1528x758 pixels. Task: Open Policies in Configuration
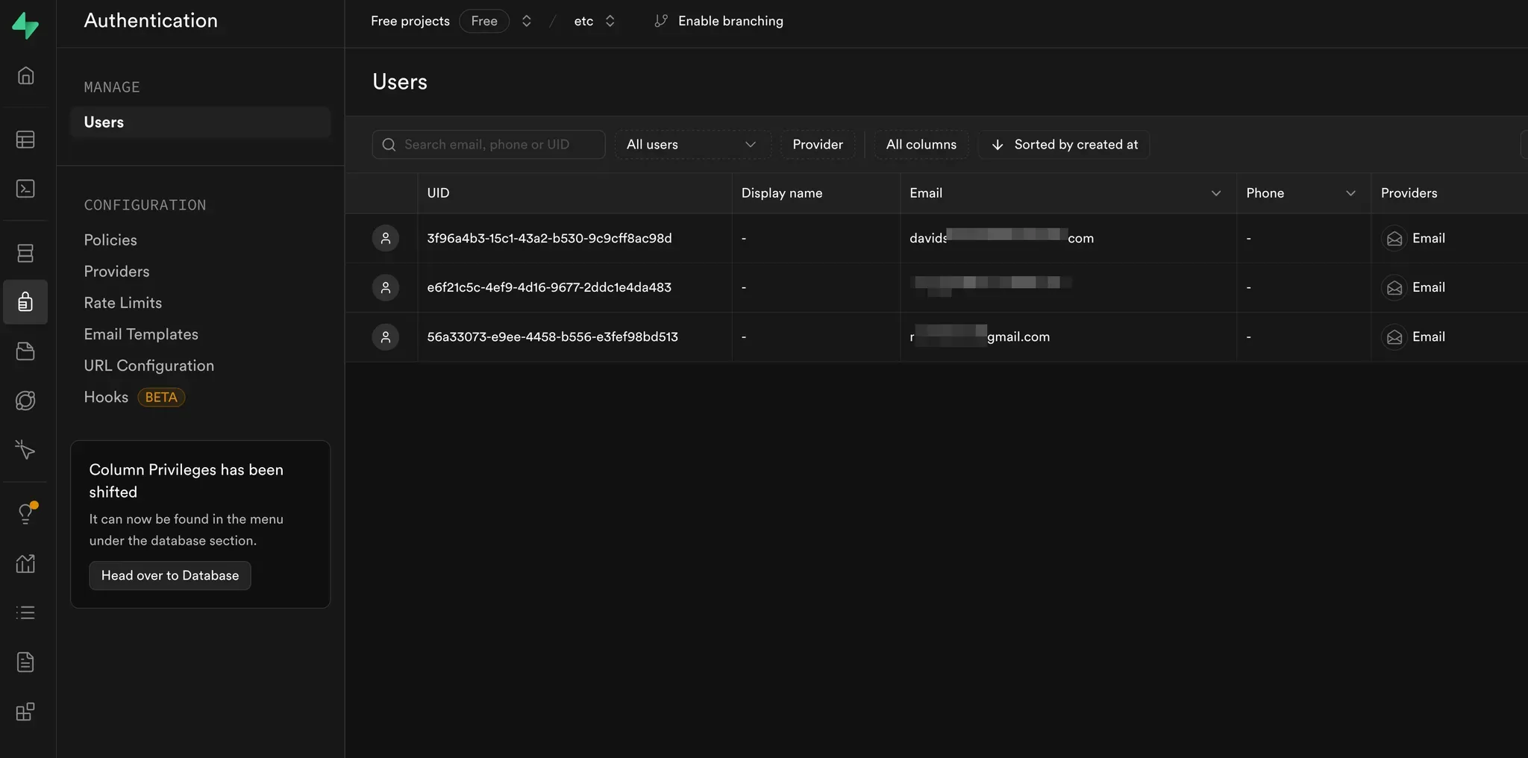(110, 240)
